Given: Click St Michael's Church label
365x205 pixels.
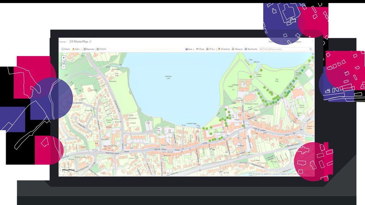Looking at the screenshot, I should coord(251,104).
